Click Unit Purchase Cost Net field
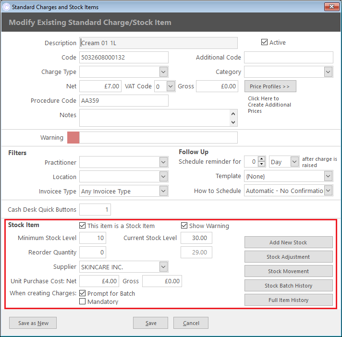The image size is (342, 337). coord(99,281)
